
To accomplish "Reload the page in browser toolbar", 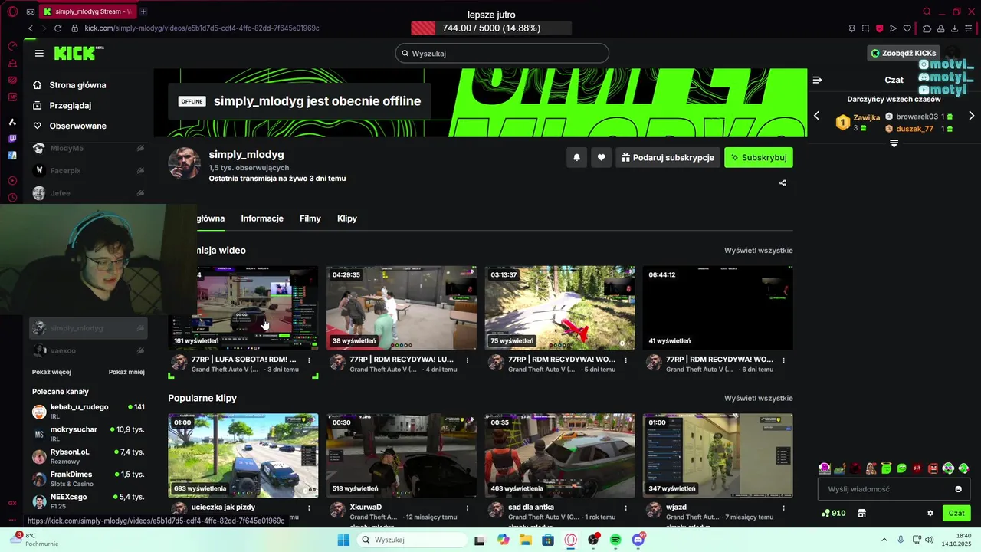I will point(57,28).
